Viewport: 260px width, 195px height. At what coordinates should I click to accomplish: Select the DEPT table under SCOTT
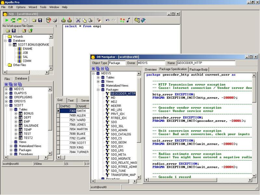point(27,118)
